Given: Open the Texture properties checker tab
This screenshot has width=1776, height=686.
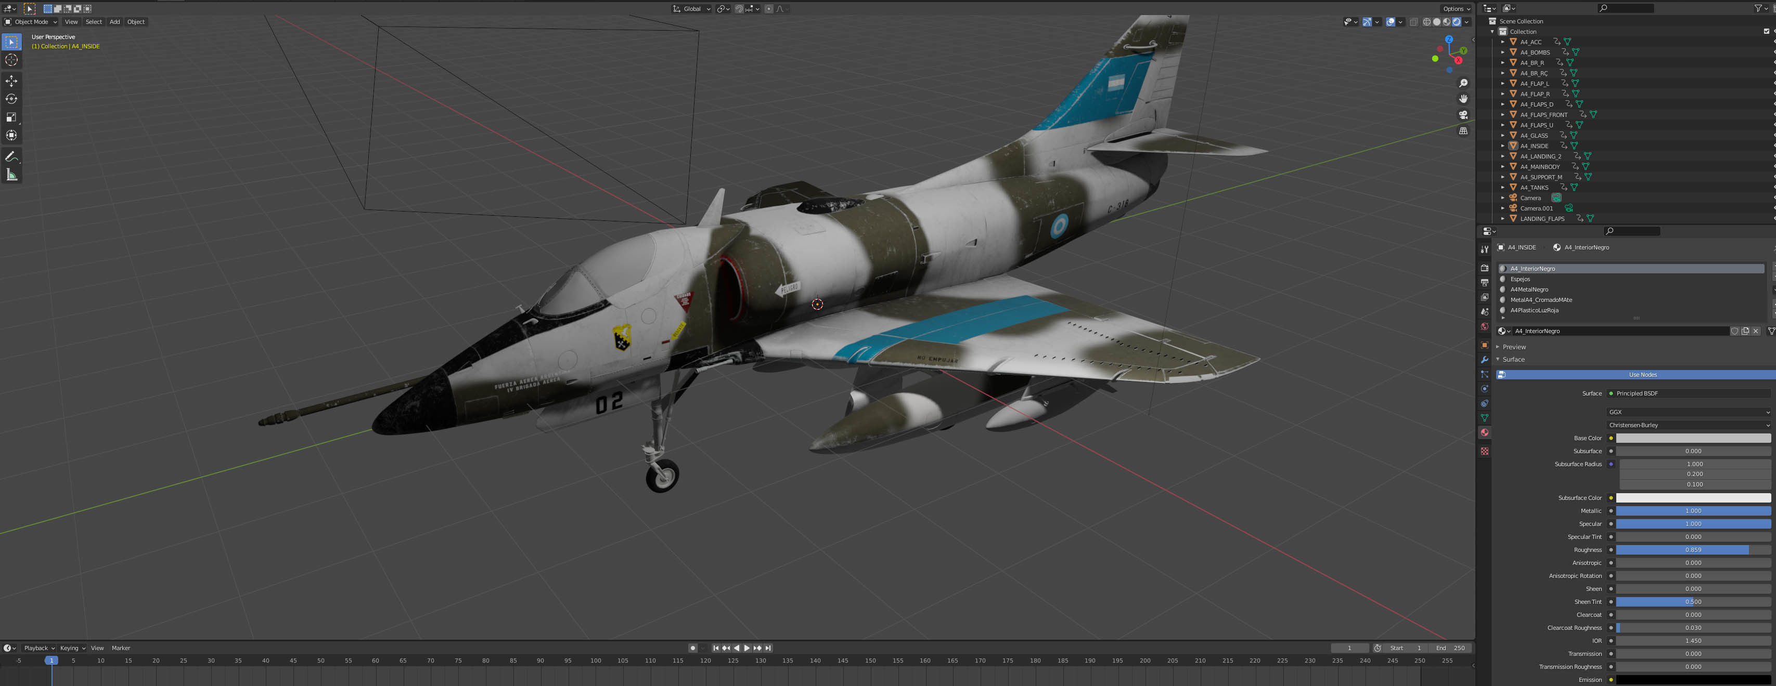Looking at the screenshot, I should point(1484,451).
